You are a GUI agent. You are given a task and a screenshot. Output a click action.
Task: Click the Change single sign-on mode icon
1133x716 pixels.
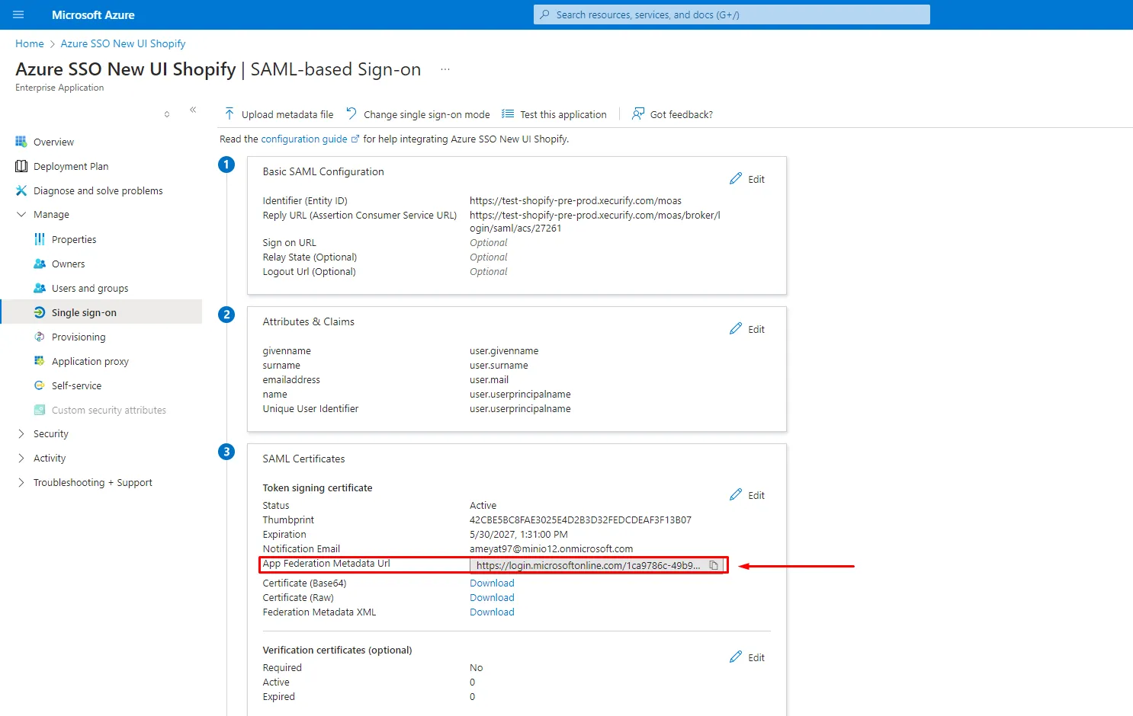click(x=351, y=113)
